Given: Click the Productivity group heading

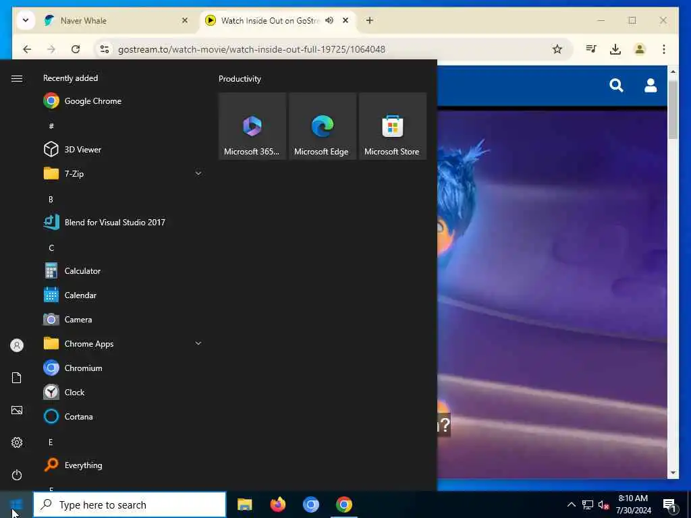Looking at the screenshot, I should (x=240, y=79).
